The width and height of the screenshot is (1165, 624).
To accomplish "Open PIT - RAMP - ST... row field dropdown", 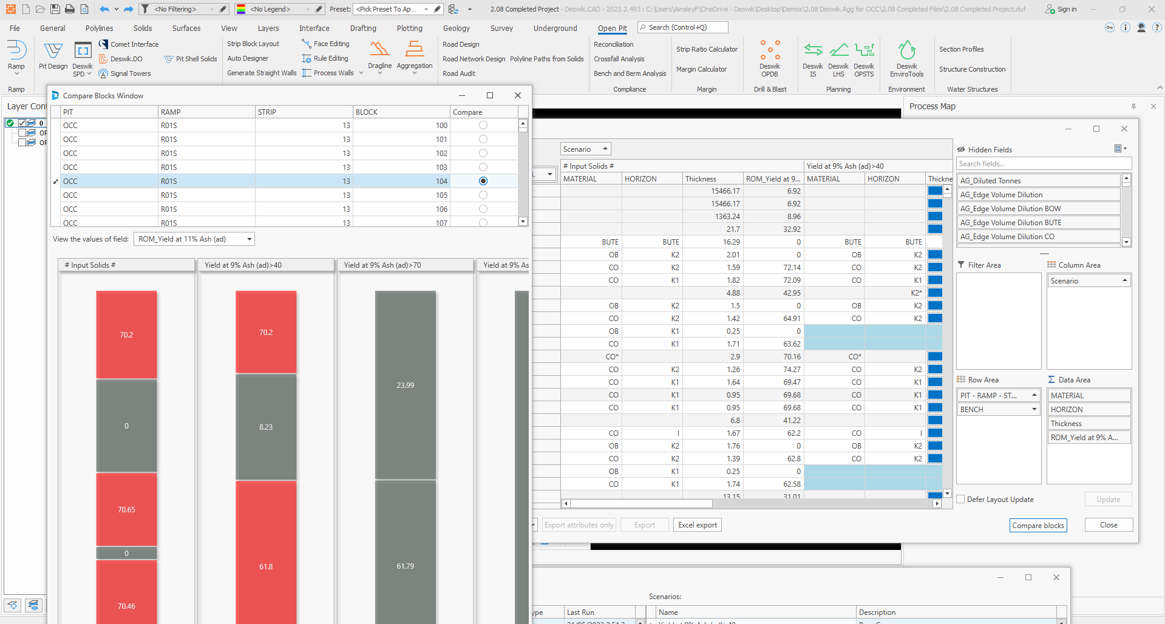I will [x=1034, y=395].
